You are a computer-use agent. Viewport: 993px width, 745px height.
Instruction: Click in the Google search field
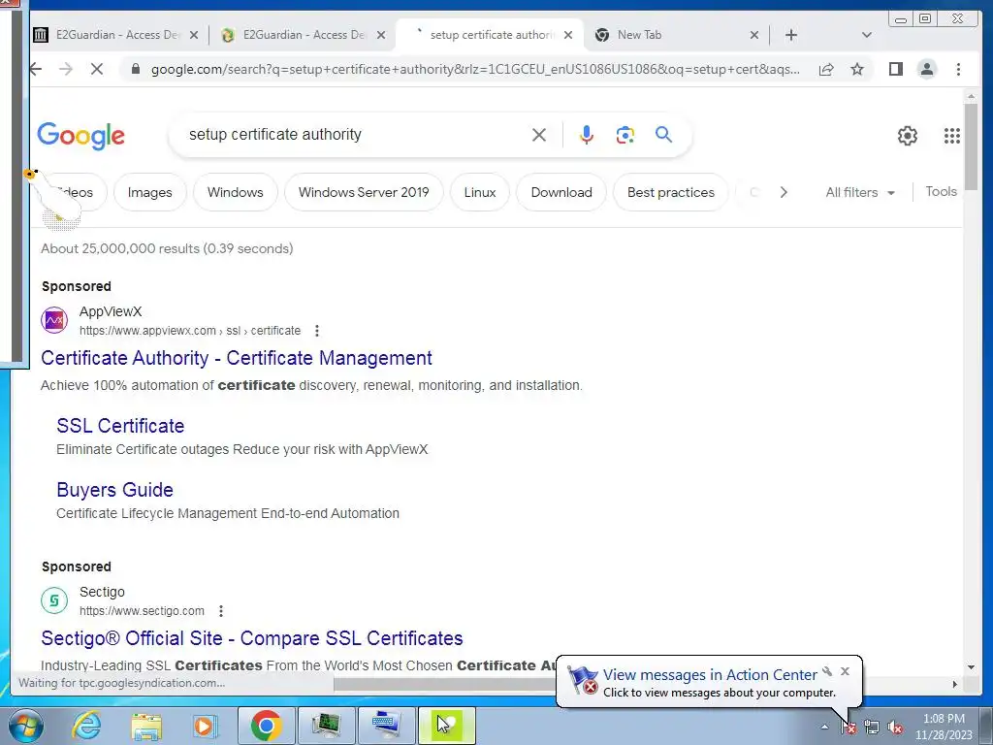[x=355, y=135]
